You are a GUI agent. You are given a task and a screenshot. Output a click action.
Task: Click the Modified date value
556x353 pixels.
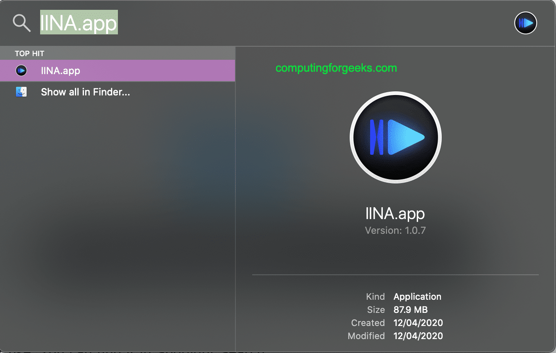[x=418, y=336]
